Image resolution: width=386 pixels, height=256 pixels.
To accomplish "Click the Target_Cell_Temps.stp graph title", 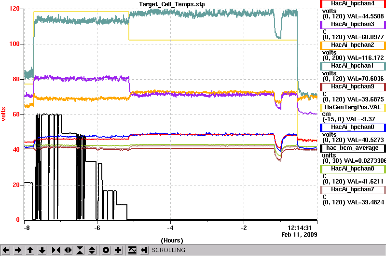I will (x=172, y=4).
